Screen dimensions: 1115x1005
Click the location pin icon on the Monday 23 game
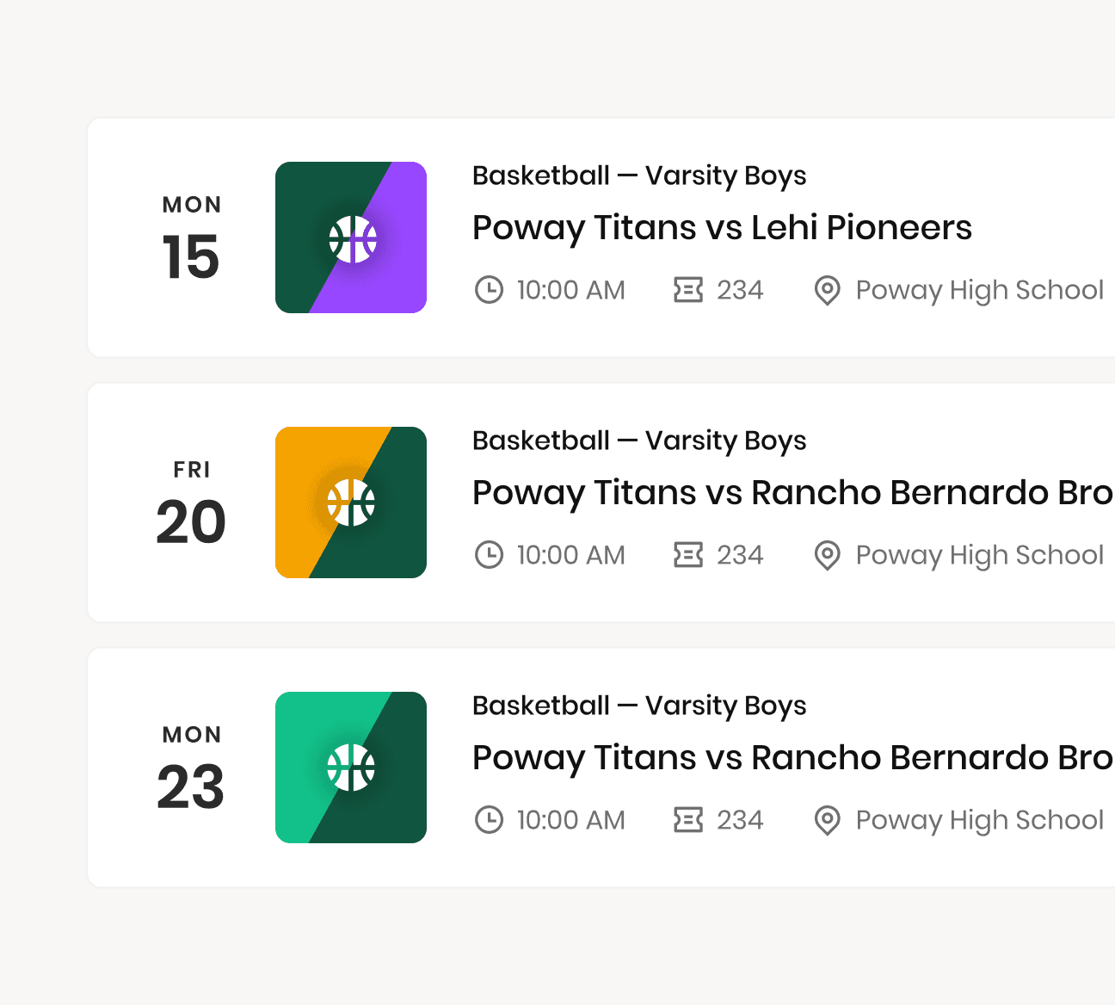pyautogui.click(x=827, y=821)
